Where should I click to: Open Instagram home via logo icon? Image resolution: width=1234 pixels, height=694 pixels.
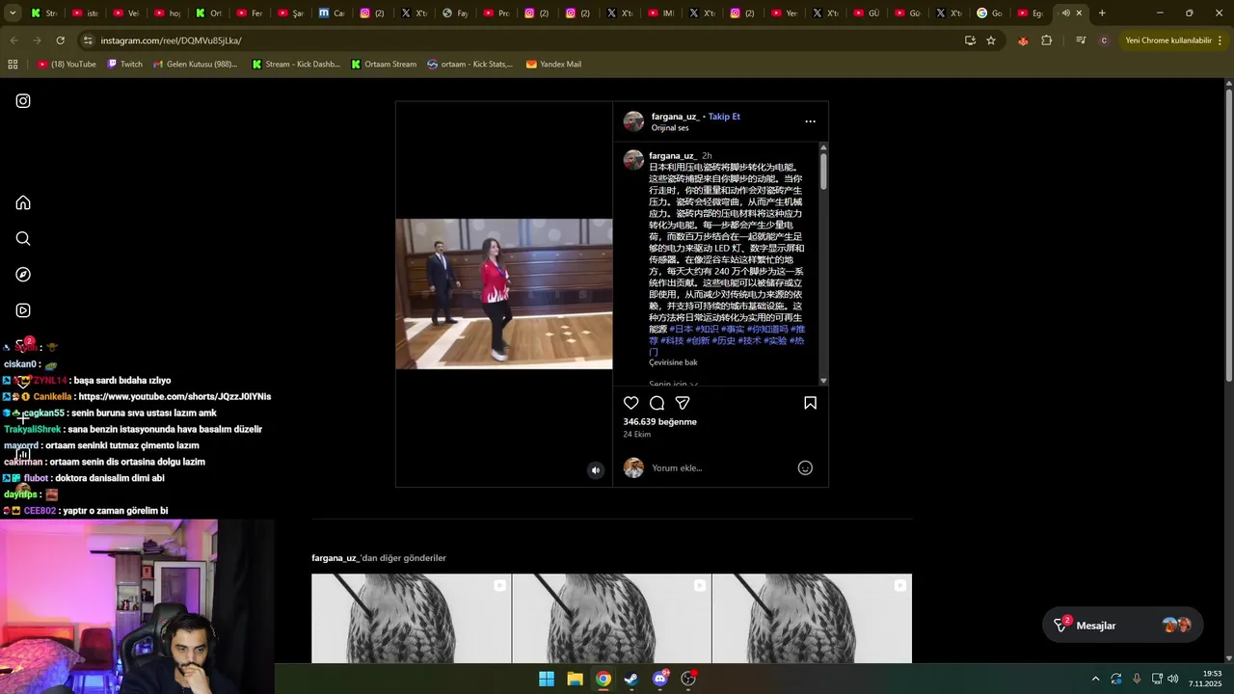tap(23, 101)
